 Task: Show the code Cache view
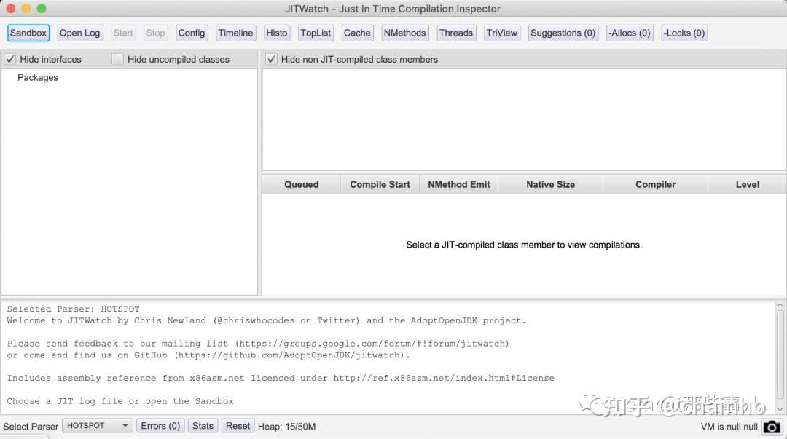[x=357, y=33]
